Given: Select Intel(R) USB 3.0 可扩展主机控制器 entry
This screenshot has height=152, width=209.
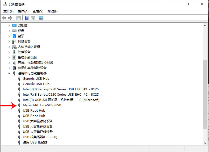Looking at the screenshot, I should (61, 100).
